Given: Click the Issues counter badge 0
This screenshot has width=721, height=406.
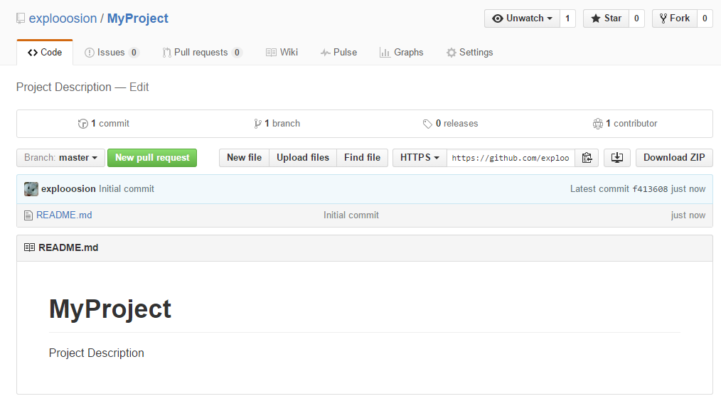Looking at the screenshot, I should coord(134,53).
